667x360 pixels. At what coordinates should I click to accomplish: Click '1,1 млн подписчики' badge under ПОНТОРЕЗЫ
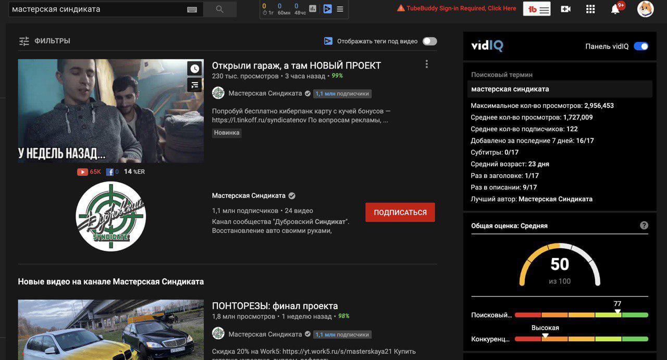[342, 335]
